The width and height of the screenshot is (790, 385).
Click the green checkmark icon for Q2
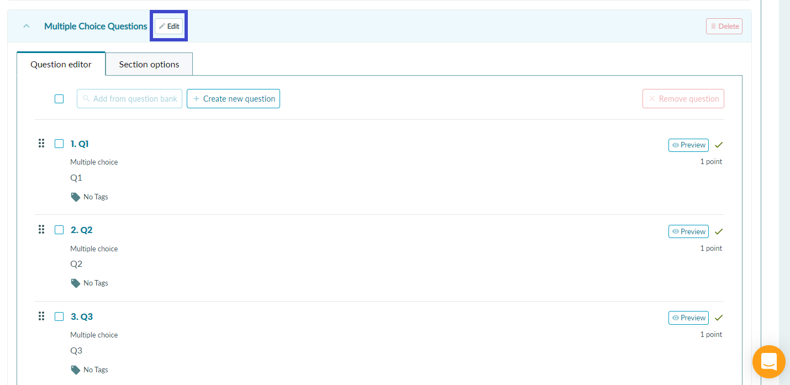719,231
